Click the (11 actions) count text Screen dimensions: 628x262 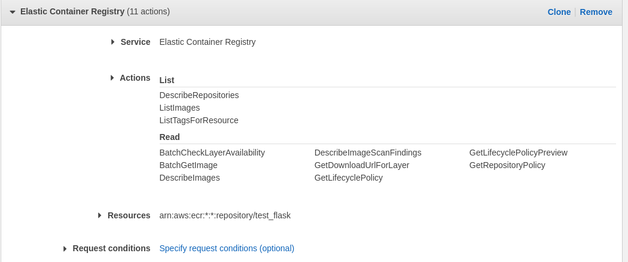coord(148,11)
